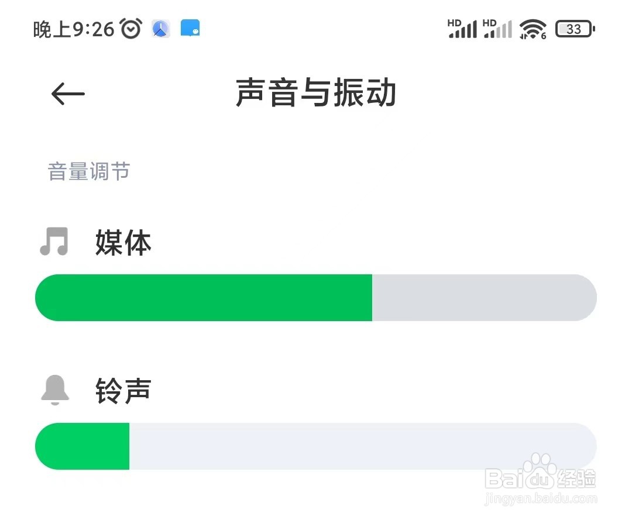Tap the second SIM signal bars icon

pos(498,28)
